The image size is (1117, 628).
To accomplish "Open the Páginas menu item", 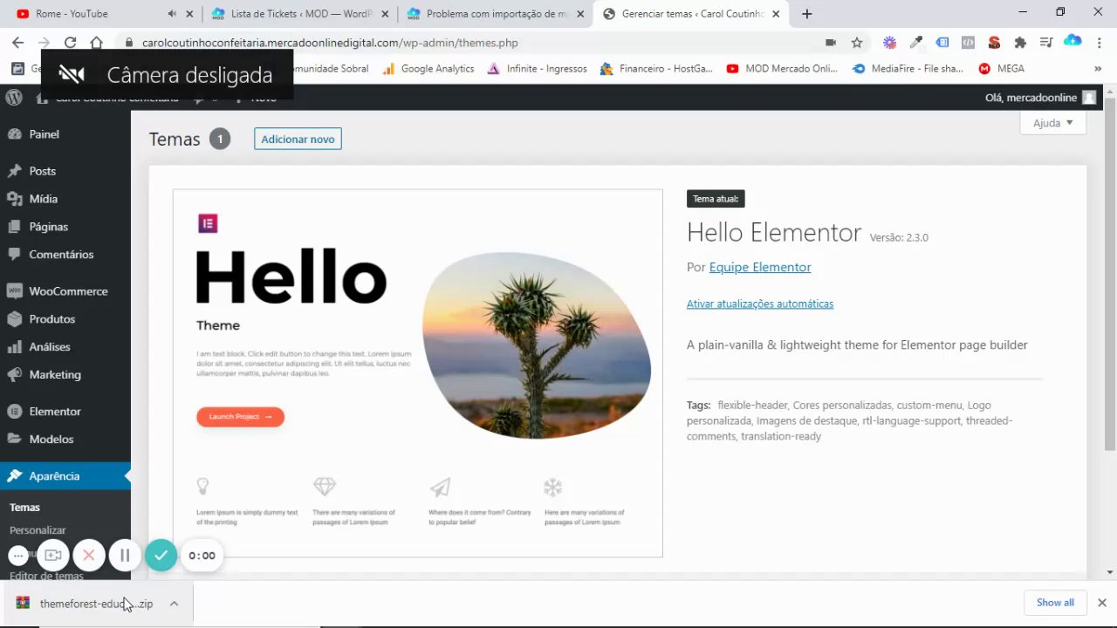I will [48, 227].
